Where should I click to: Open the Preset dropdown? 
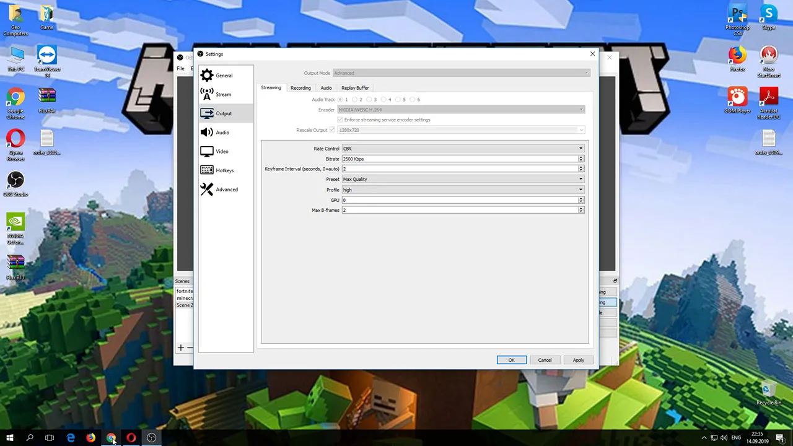pos(463,179)
